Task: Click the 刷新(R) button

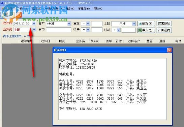Action: [x=146, y=24]
